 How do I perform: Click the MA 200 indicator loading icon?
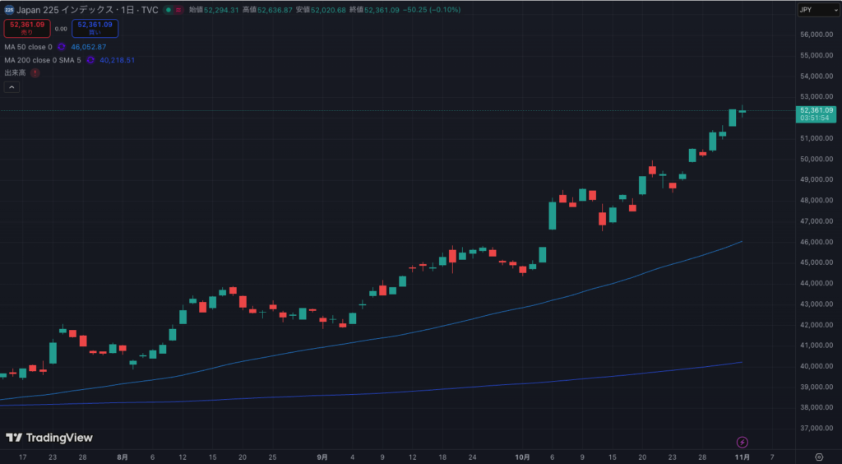tap(90, 60)
